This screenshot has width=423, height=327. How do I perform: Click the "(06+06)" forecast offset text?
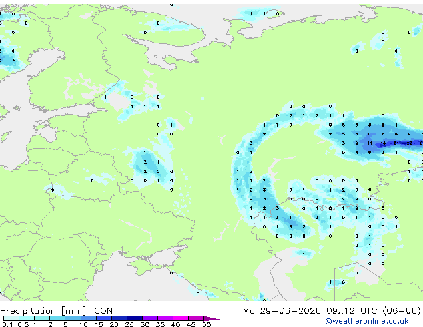pyautogui.click(x=402, y=311)
